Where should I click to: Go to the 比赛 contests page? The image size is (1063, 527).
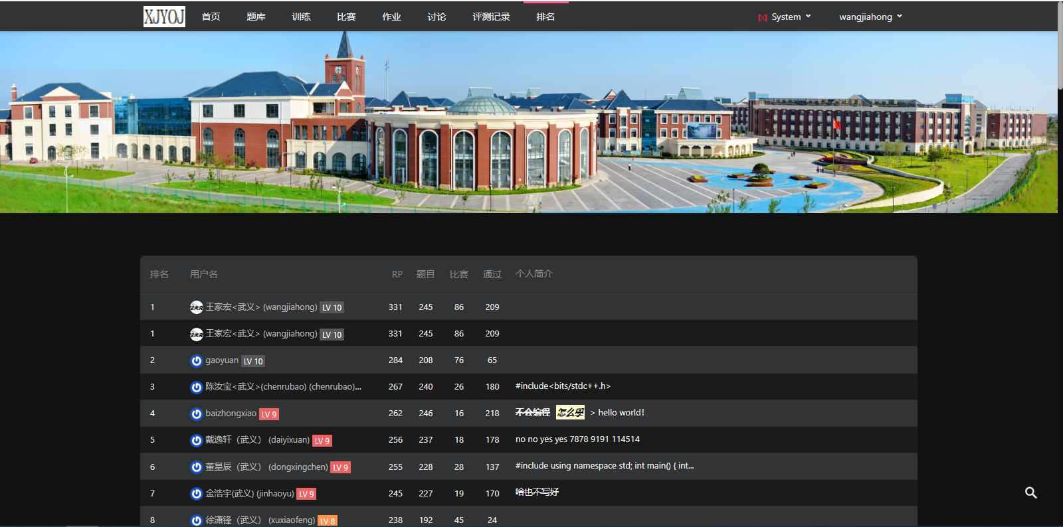coord(346,17)
